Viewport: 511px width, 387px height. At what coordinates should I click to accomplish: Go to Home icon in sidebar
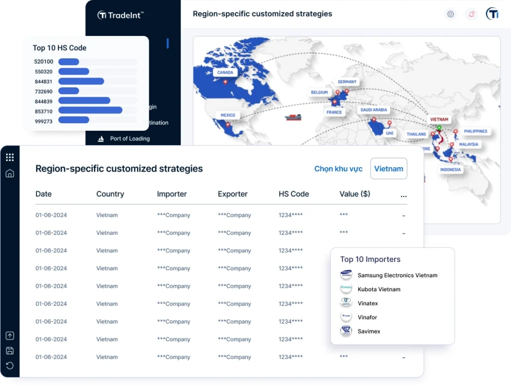coord(10,174)
